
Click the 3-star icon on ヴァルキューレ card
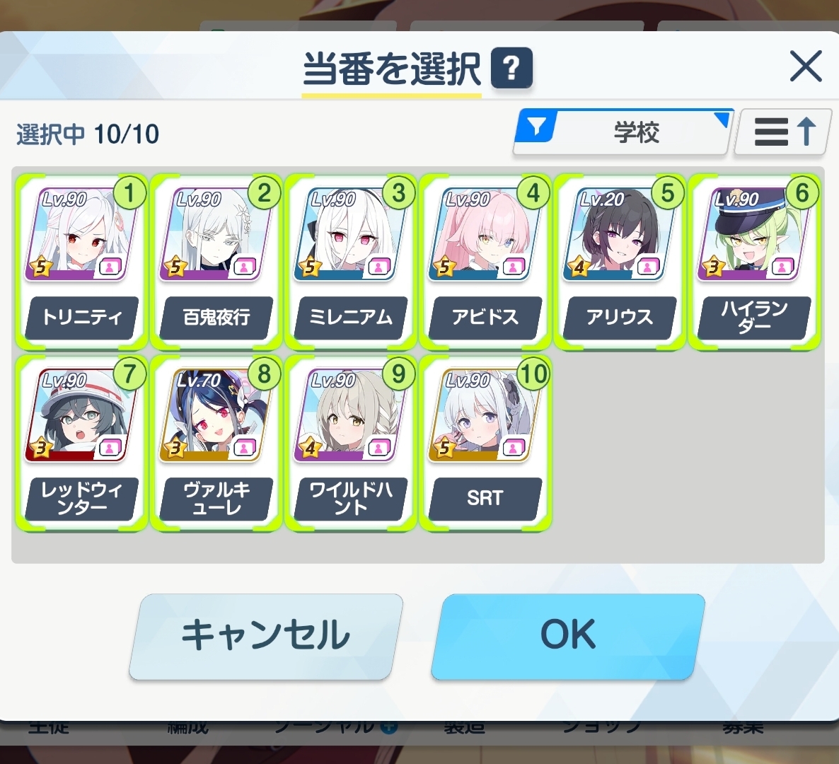175,448
